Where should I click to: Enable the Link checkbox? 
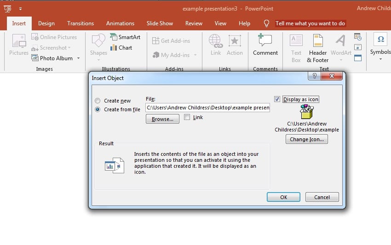tap(187, 117)
